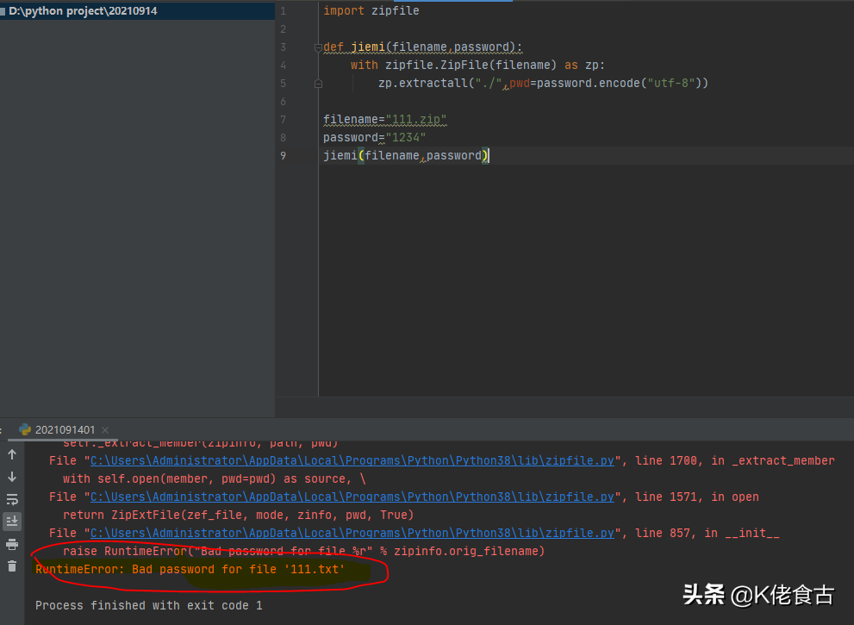The height and width of the screenshot is (625, 854).
Task: Clear console with the trash icon
Action: pos(12,566)
